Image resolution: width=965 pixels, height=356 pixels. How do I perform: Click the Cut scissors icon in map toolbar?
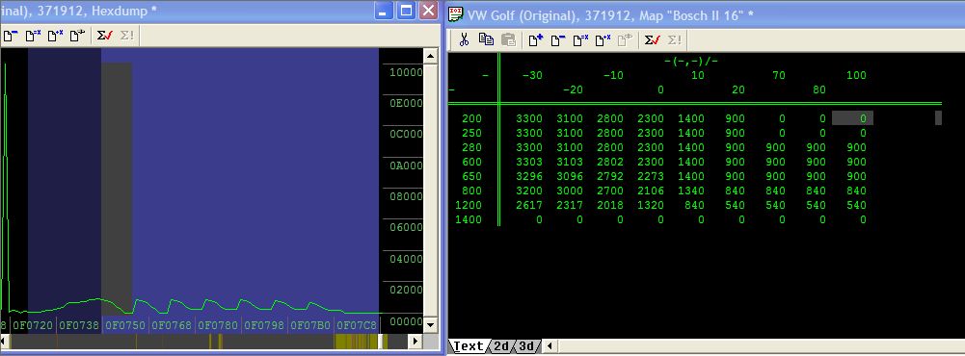click(464, 39)
